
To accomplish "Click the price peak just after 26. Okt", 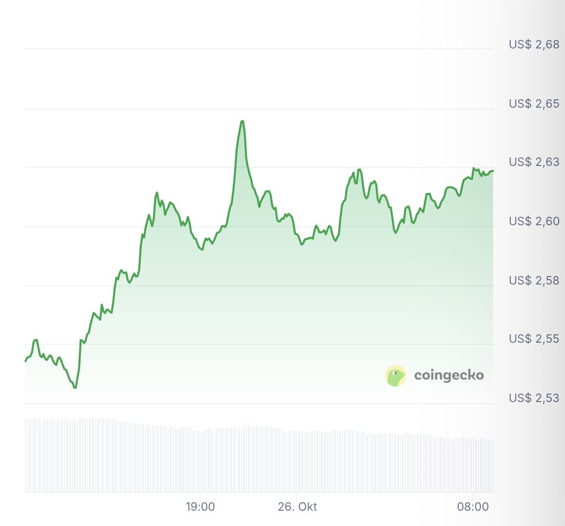I will coord(359,170).
